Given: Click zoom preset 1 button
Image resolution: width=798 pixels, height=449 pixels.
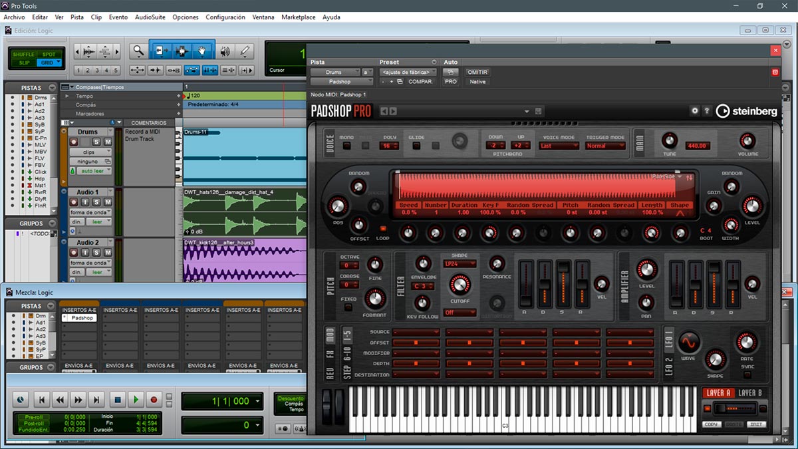Looking at the screenshot, I should (78, 71).
